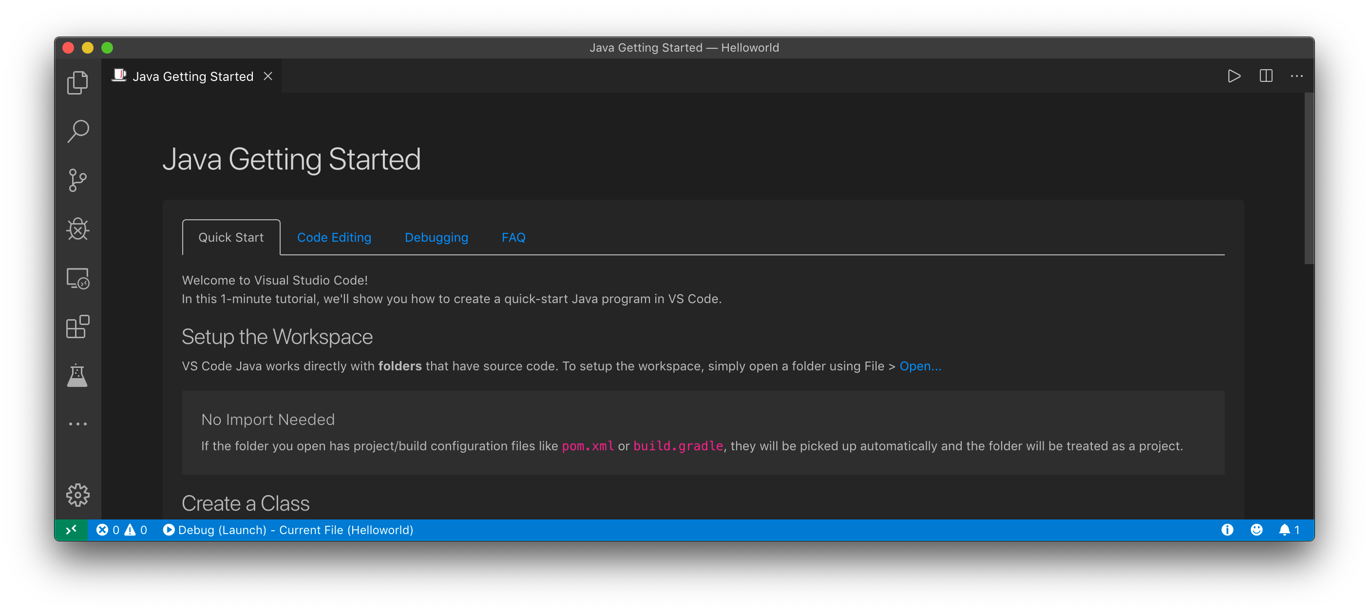Switch to the Code Editing tab
Image resolution: width=1369 pixels, height=613 pixels.
click(334, 237)
